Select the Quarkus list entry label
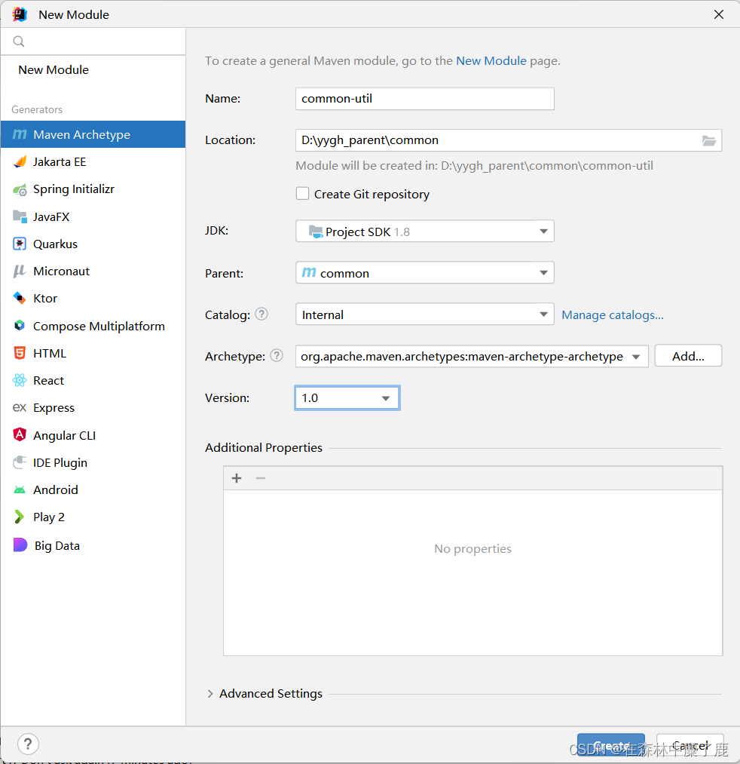The height and width of the screenshot is (764, 740). 55,244
